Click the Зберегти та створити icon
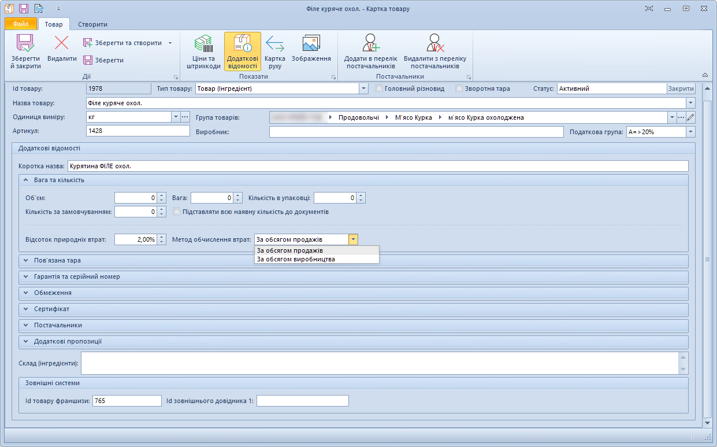This screenshot has height=447, width=717. coord(88,43)
